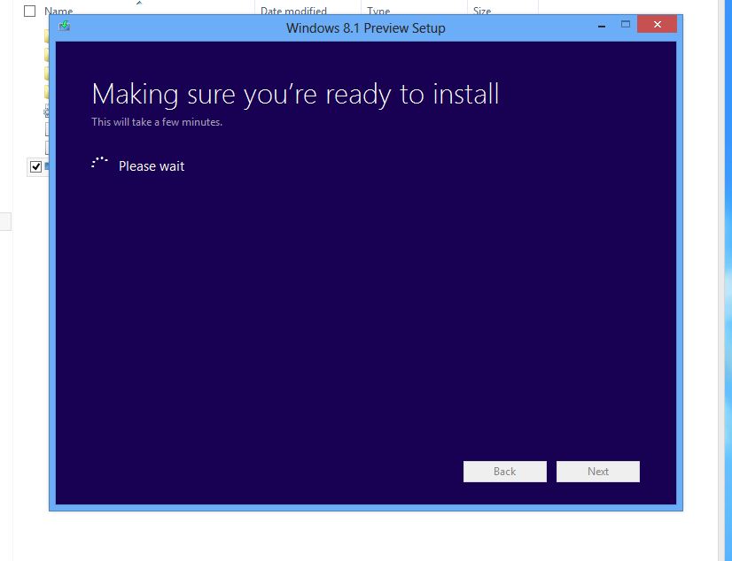Click 'This will take a few minutes.' text

[x=157, y=122]
